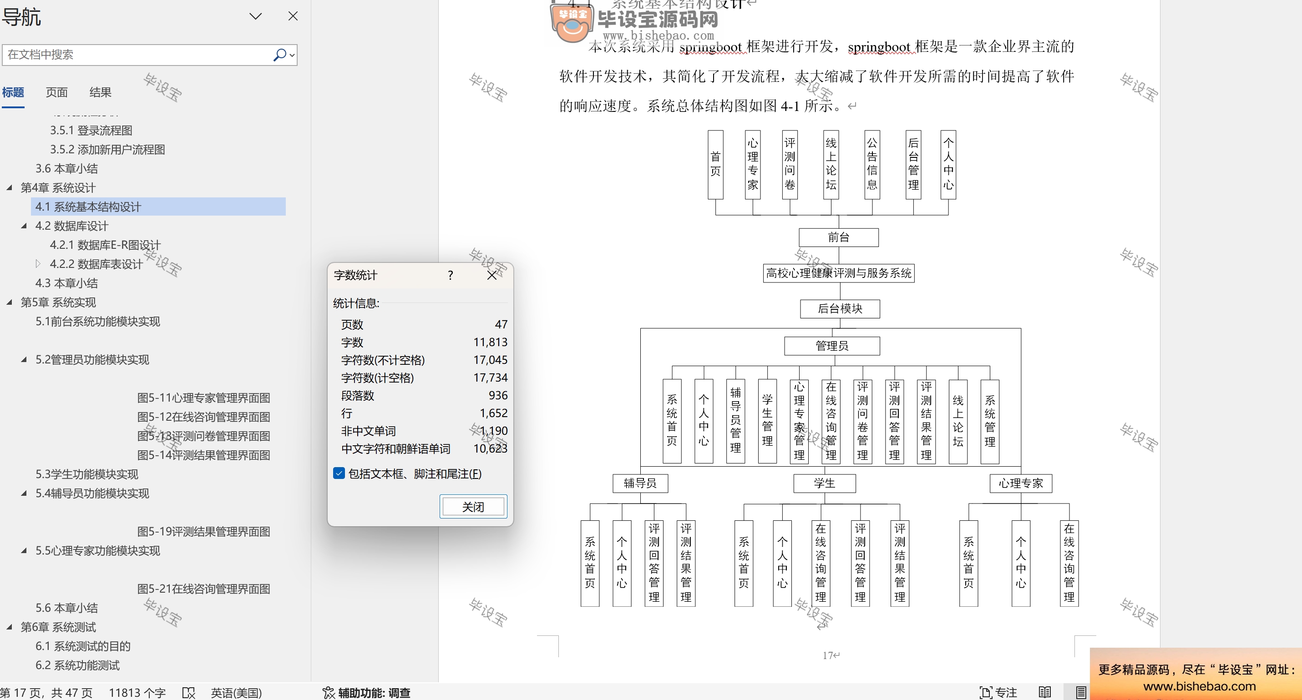The width and height of the screenshot is (1302, 700).
Task: Click the 管理员 box in the diagram
Action: (832, 346)
